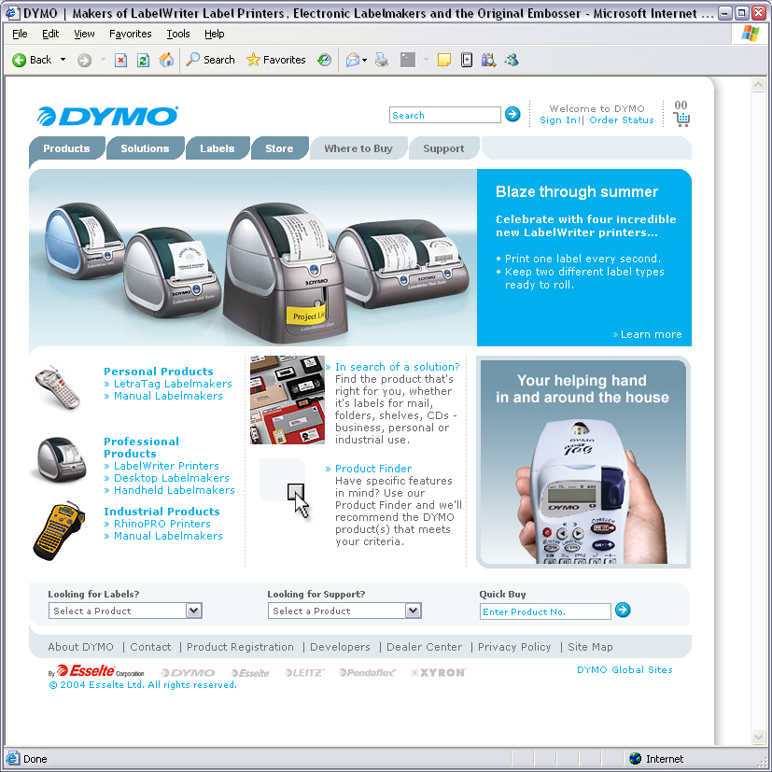Click the Learn more link in the blue banner
This screenshot has height=772, width=772.
647,334
